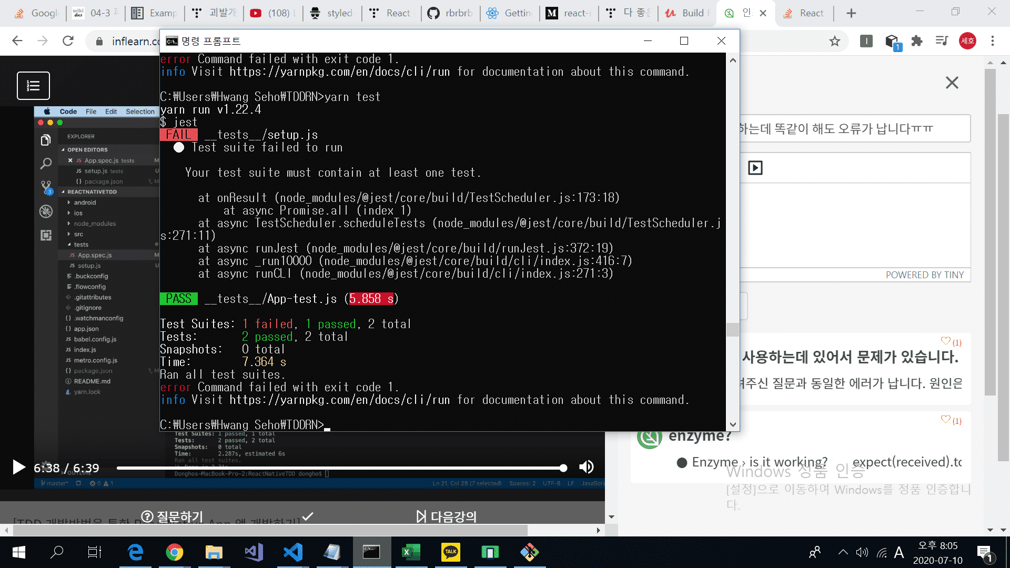Bookmark this page with the star icon
The width and height of the screenshot is (1010, 568).
pos(834,41)
